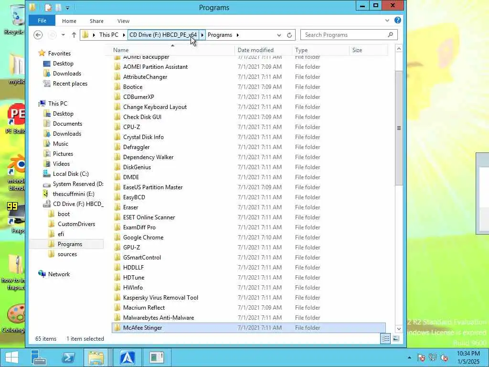Click the CD Drive (F:) breadcrumb segment

point(163,34)
